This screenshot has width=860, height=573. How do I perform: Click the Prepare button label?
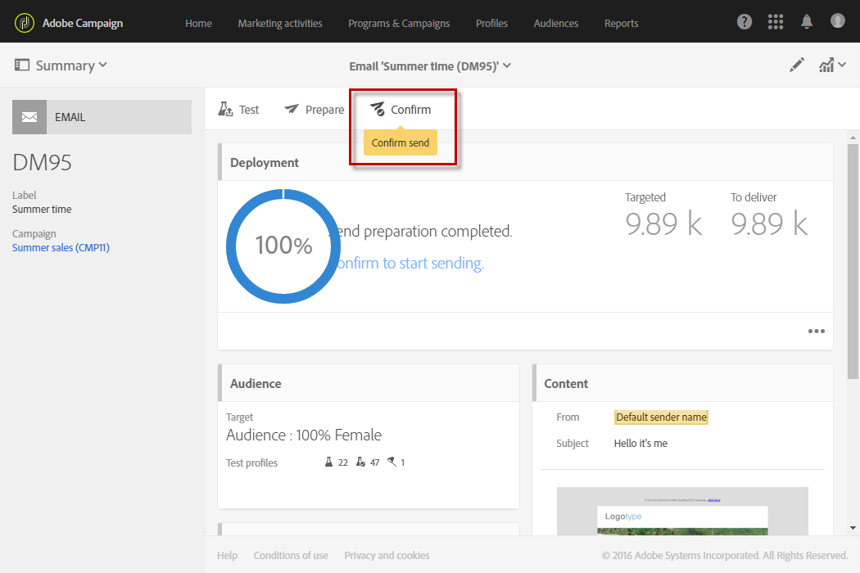pos(324,110)
